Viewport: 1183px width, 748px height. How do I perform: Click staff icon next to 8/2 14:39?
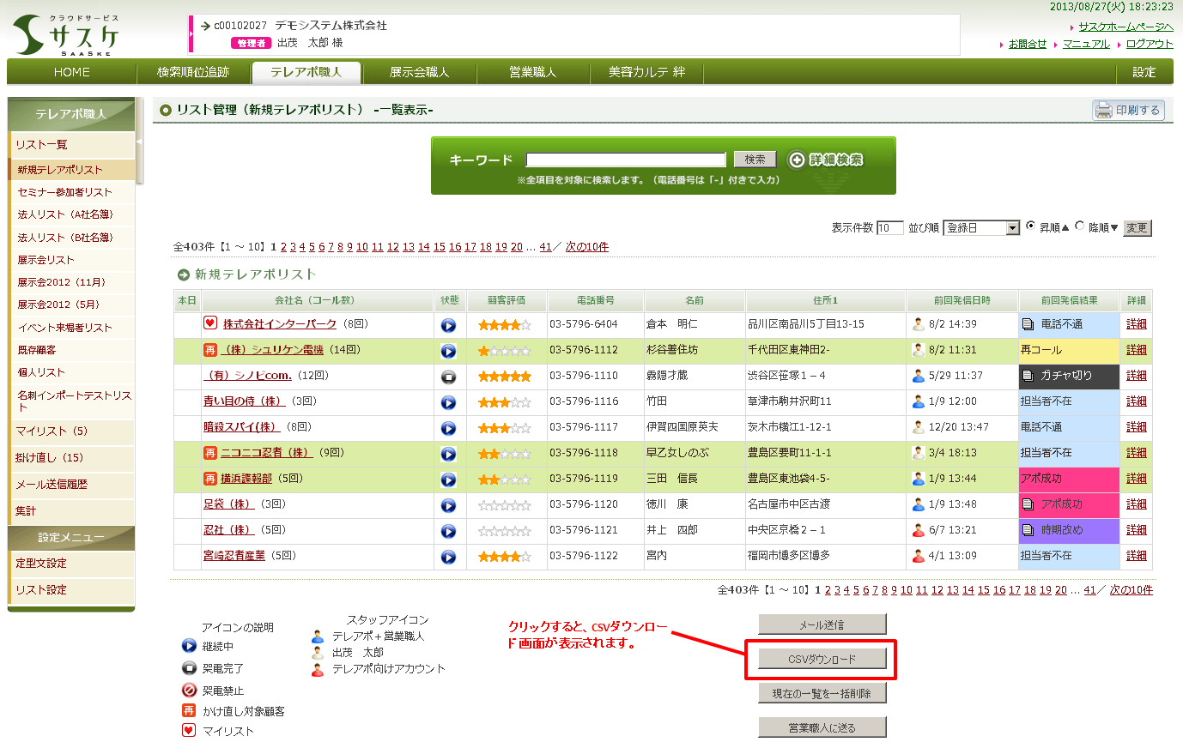[918, 324]
